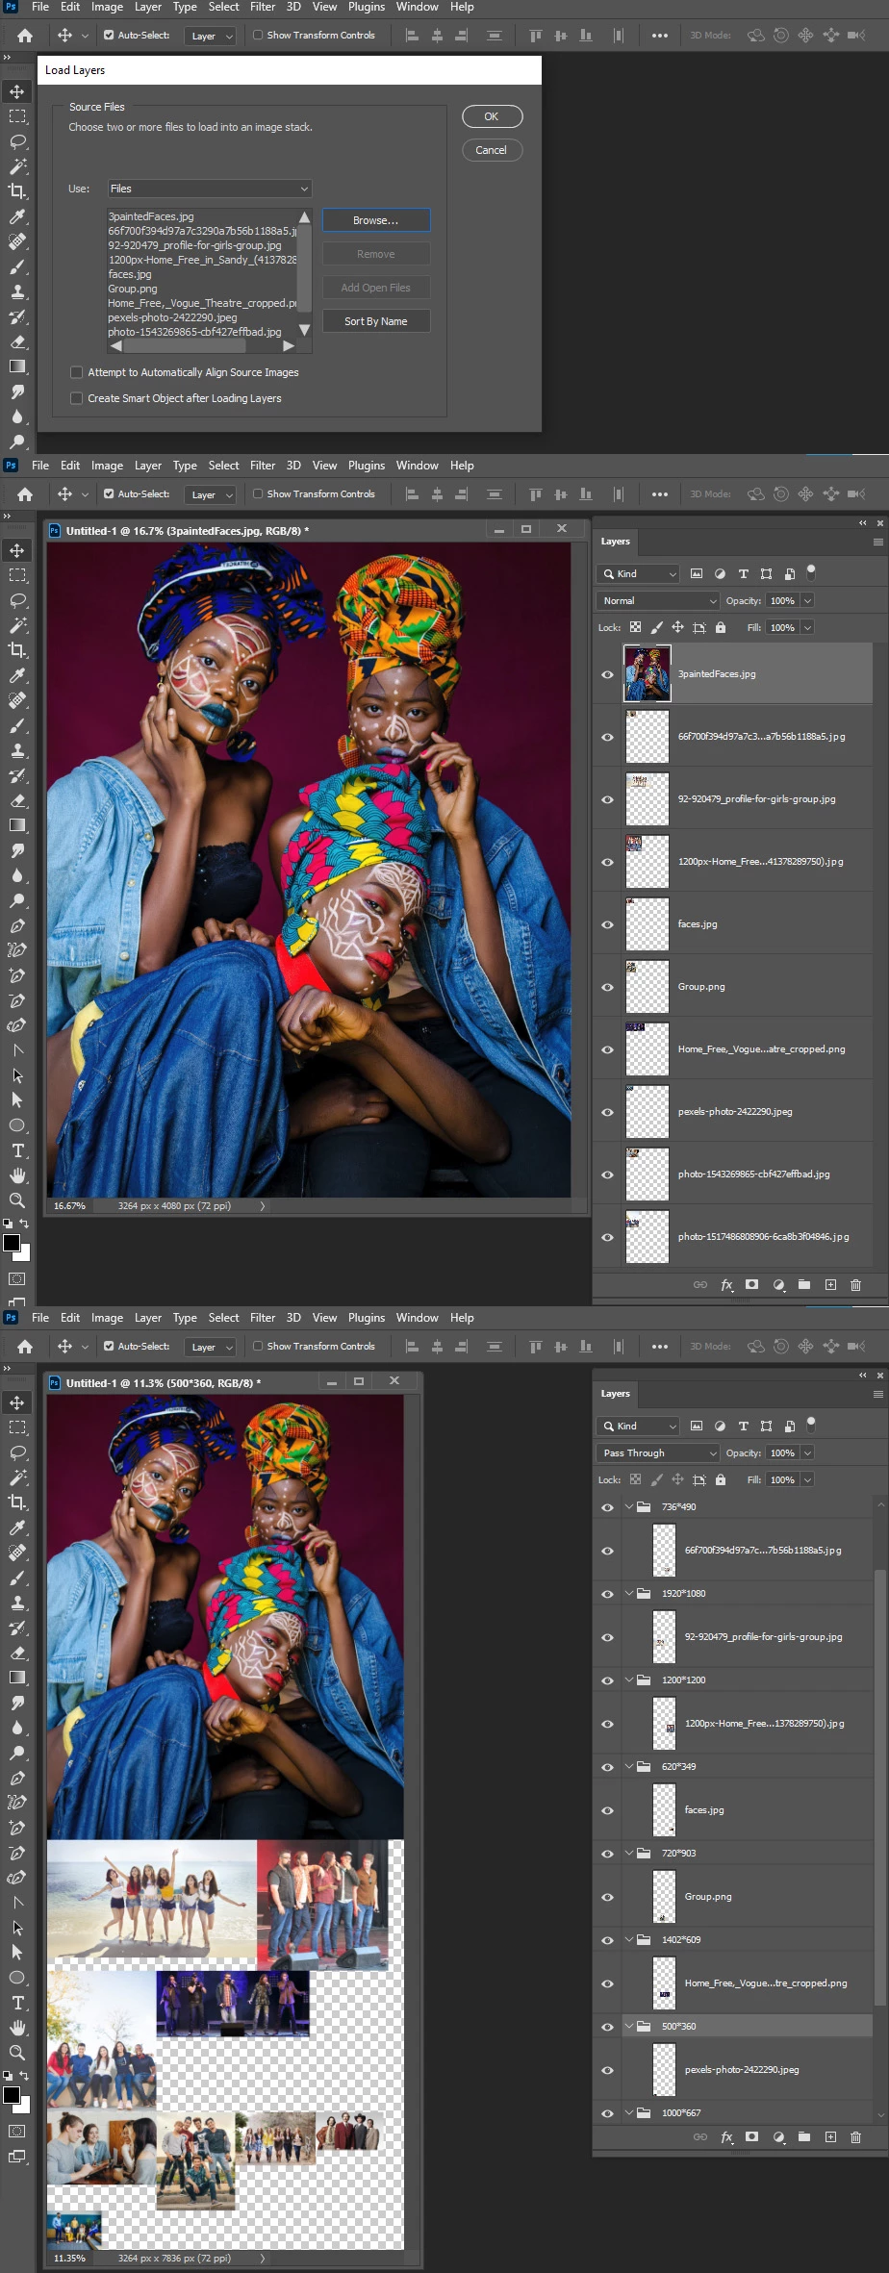Click the Home icon above the Load Layers dialog
Image resolution: width=889 pixels, height=2273 pixels.
25,36
